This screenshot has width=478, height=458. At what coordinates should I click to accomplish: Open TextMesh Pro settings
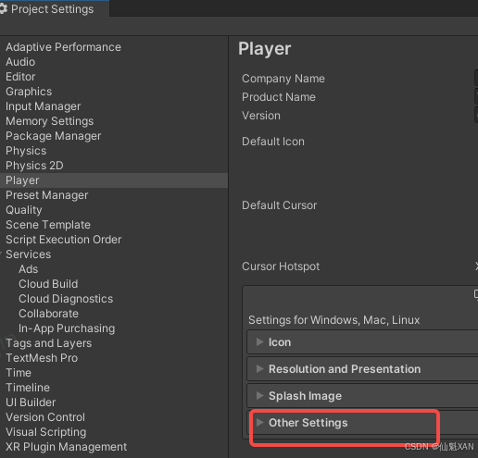(42, 358)
